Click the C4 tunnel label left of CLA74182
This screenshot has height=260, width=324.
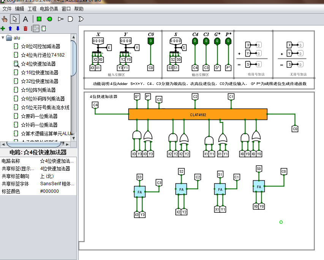pos(95,105)
